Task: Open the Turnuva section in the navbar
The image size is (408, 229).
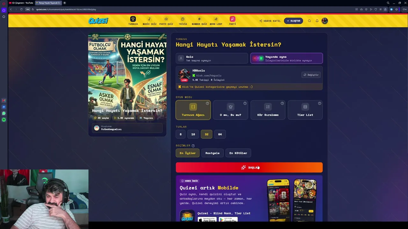Action: [x=133, y=21]
